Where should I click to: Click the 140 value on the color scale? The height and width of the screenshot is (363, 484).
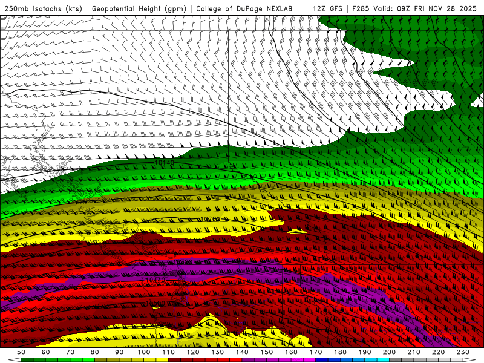242,352
